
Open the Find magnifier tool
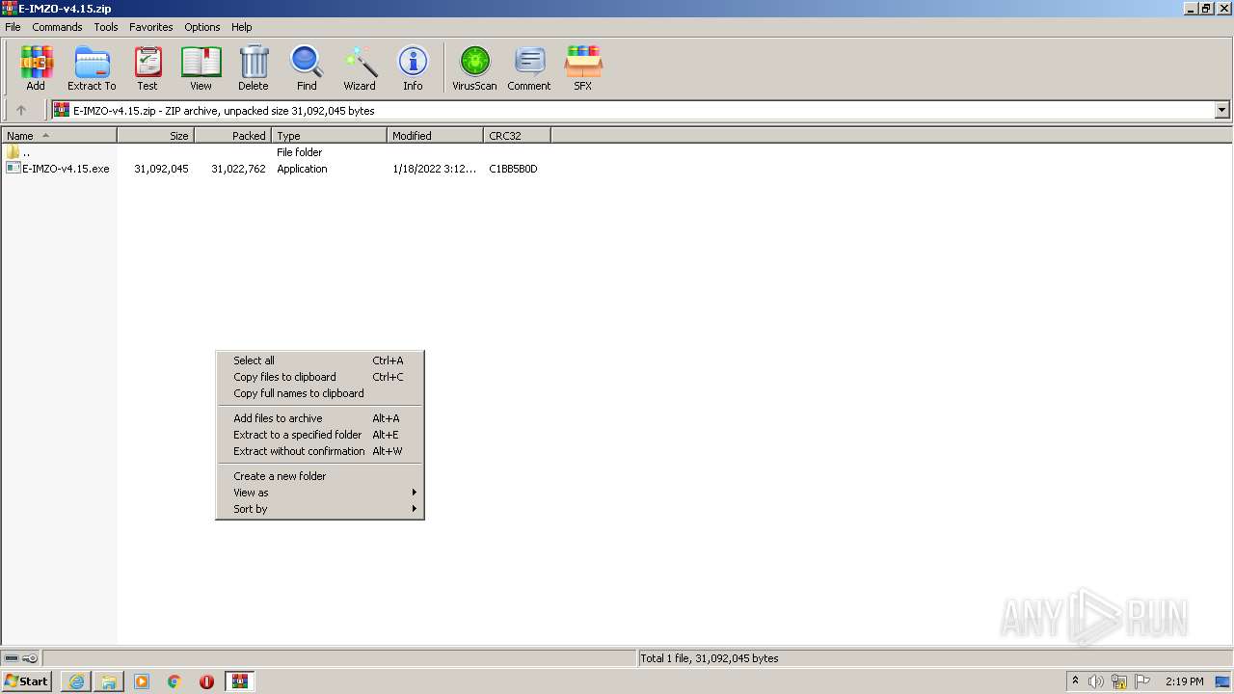307,68
